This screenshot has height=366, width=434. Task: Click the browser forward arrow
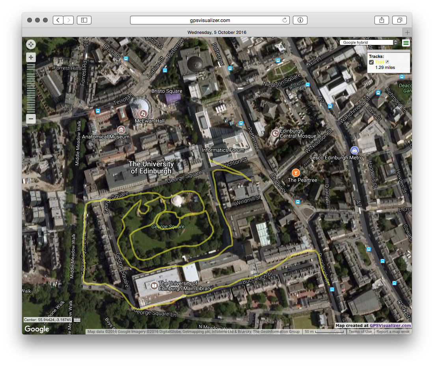point(68,20)
